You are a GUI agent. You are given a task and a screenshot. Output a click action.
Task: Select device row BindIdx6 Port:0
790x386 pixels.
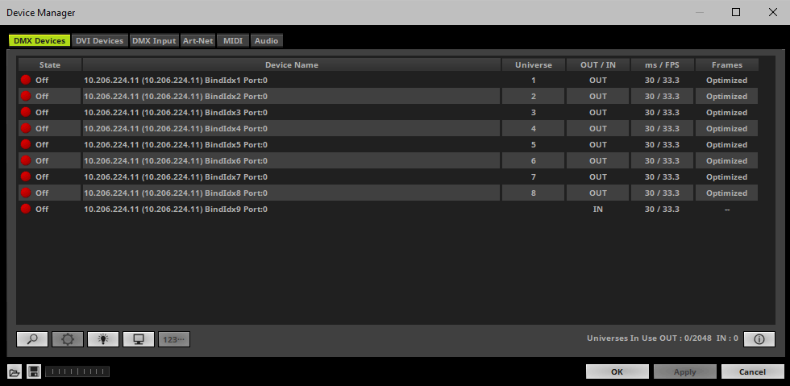[388, 160]
